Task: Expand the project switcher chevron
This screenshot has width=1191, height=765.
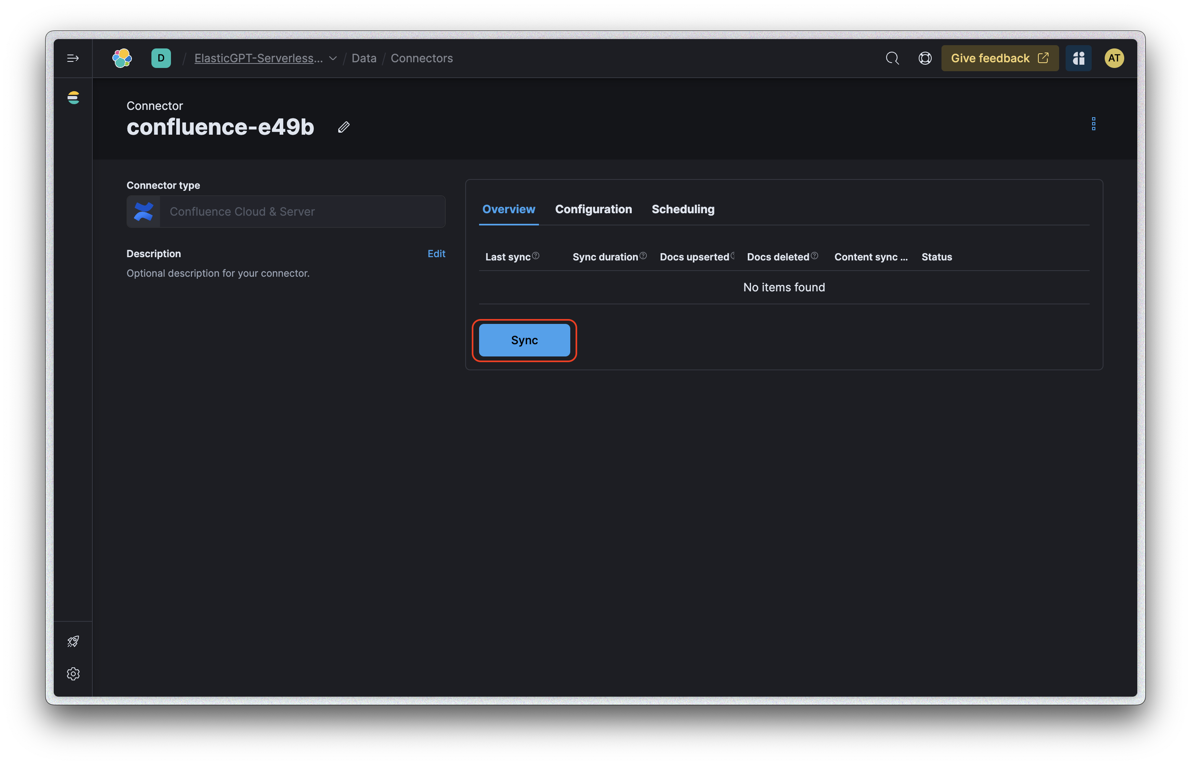Action: tap(333, 59)
